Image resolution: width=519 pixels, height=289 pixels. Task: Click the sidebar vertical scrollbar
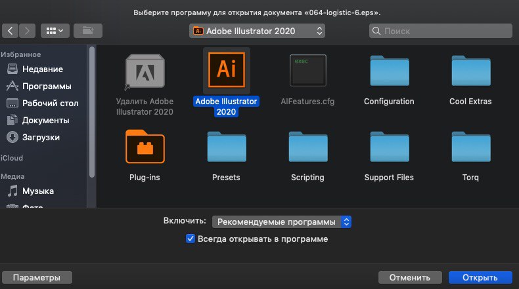click(x=92, y=112)
